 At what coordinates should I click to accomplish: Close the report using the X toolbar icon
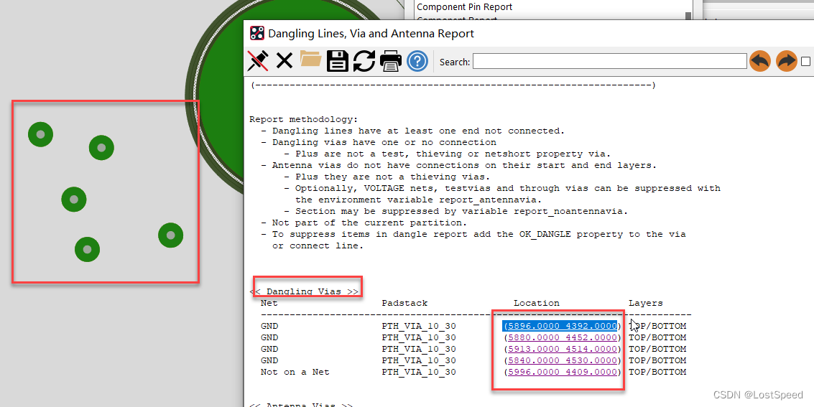click(x=285, y=61)
